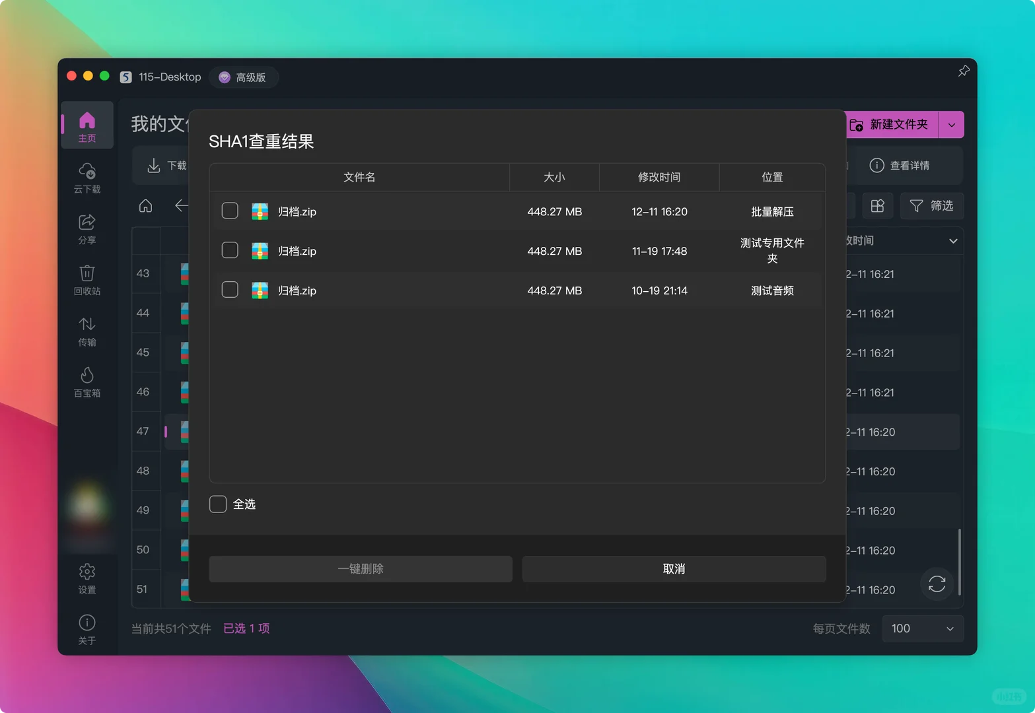The width and height of the screenshot is (1035, 713).
Task: Enable 全选 to select all duplicates
Action: [217, 503]
